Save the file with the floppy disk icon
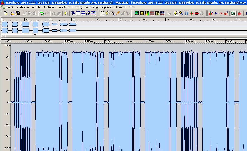 [x=18, y=13]
